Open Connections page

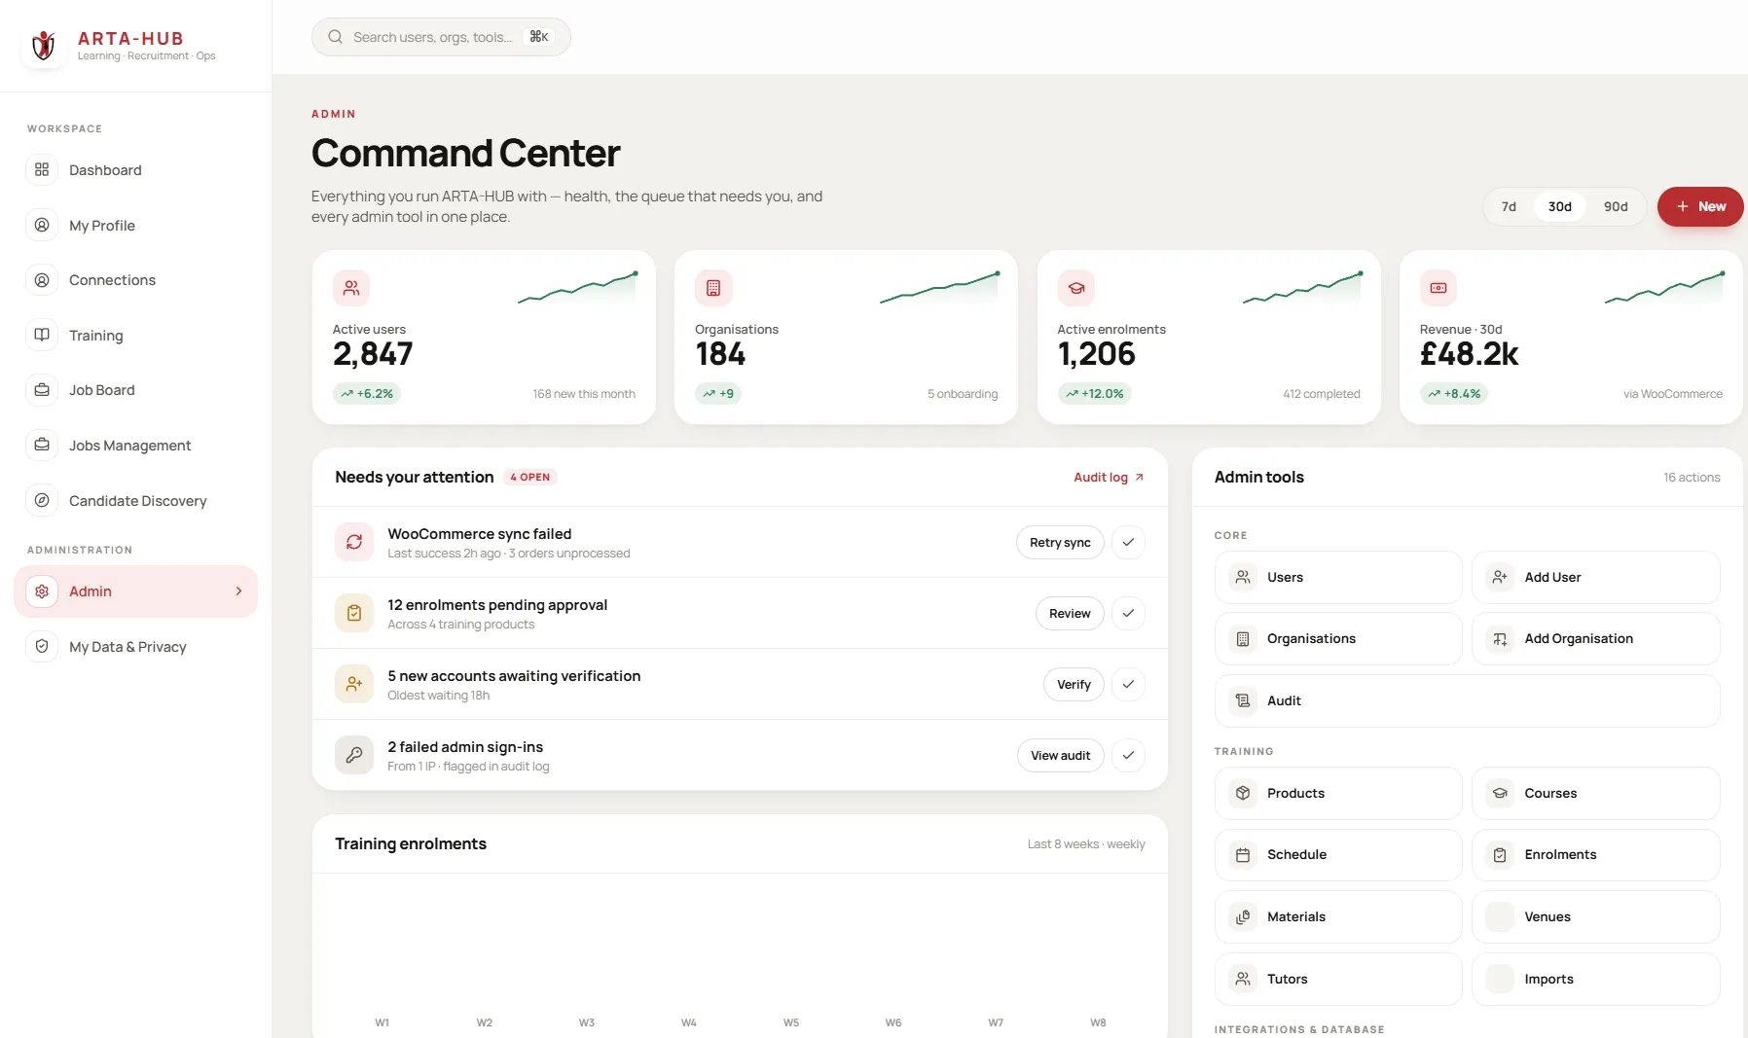(135, 280)
